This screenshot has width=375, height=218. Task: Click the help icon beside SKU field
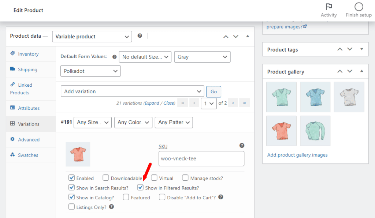coord(242,146)
